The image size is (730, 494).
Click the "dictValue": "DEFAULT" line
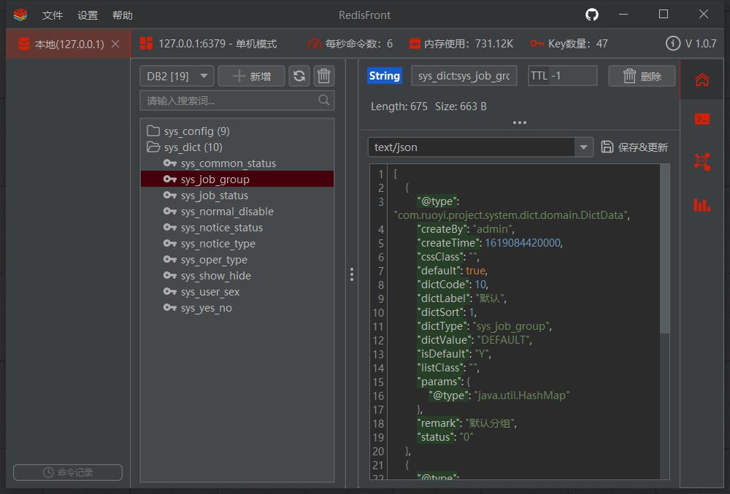[475, 340]
